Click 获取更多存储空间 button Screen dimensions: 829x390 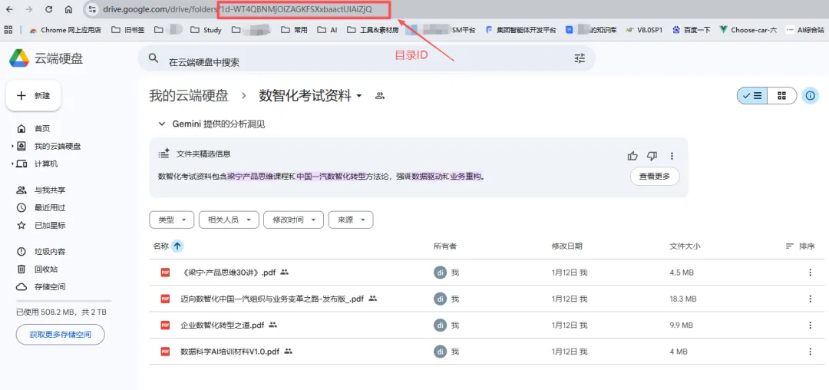pos(61,335)
